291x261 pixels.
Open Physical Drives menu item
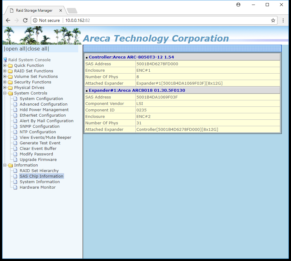pyautogui.click(x=29, y=87)
